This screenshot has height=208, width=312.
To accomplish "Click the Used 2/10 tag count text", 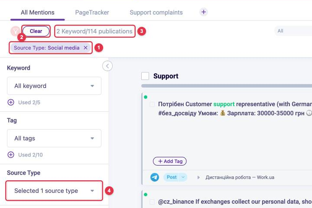I will click(30, 155).
